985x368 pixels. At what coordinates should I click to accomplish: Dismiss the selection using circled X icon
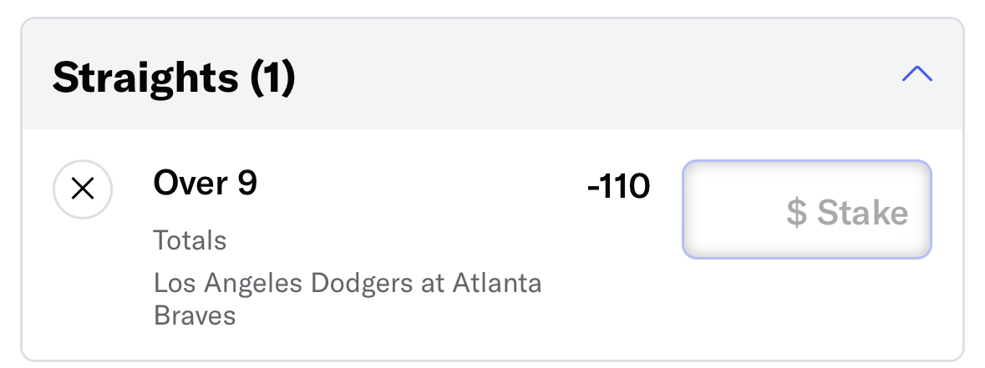point(83,189)
